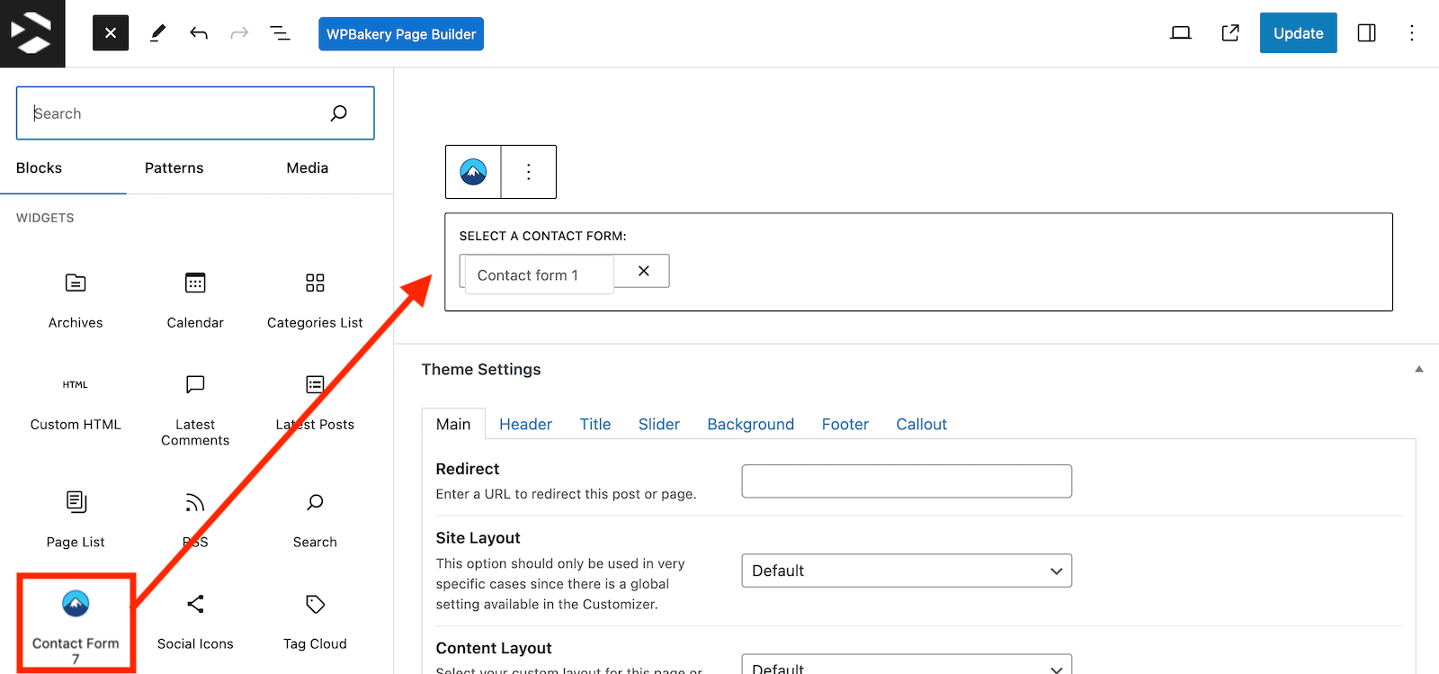Image resolution: width=1439 pixels, height=674 pixels.
Task: Switch to Media tab
Action: [x=308, y=168]
